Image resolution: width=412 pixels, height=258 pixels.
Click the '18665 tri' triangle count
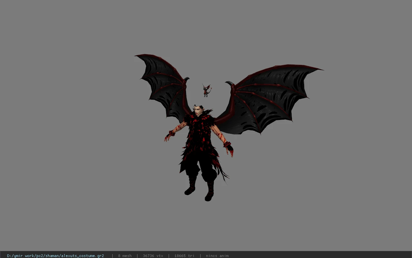click(184, 256)
